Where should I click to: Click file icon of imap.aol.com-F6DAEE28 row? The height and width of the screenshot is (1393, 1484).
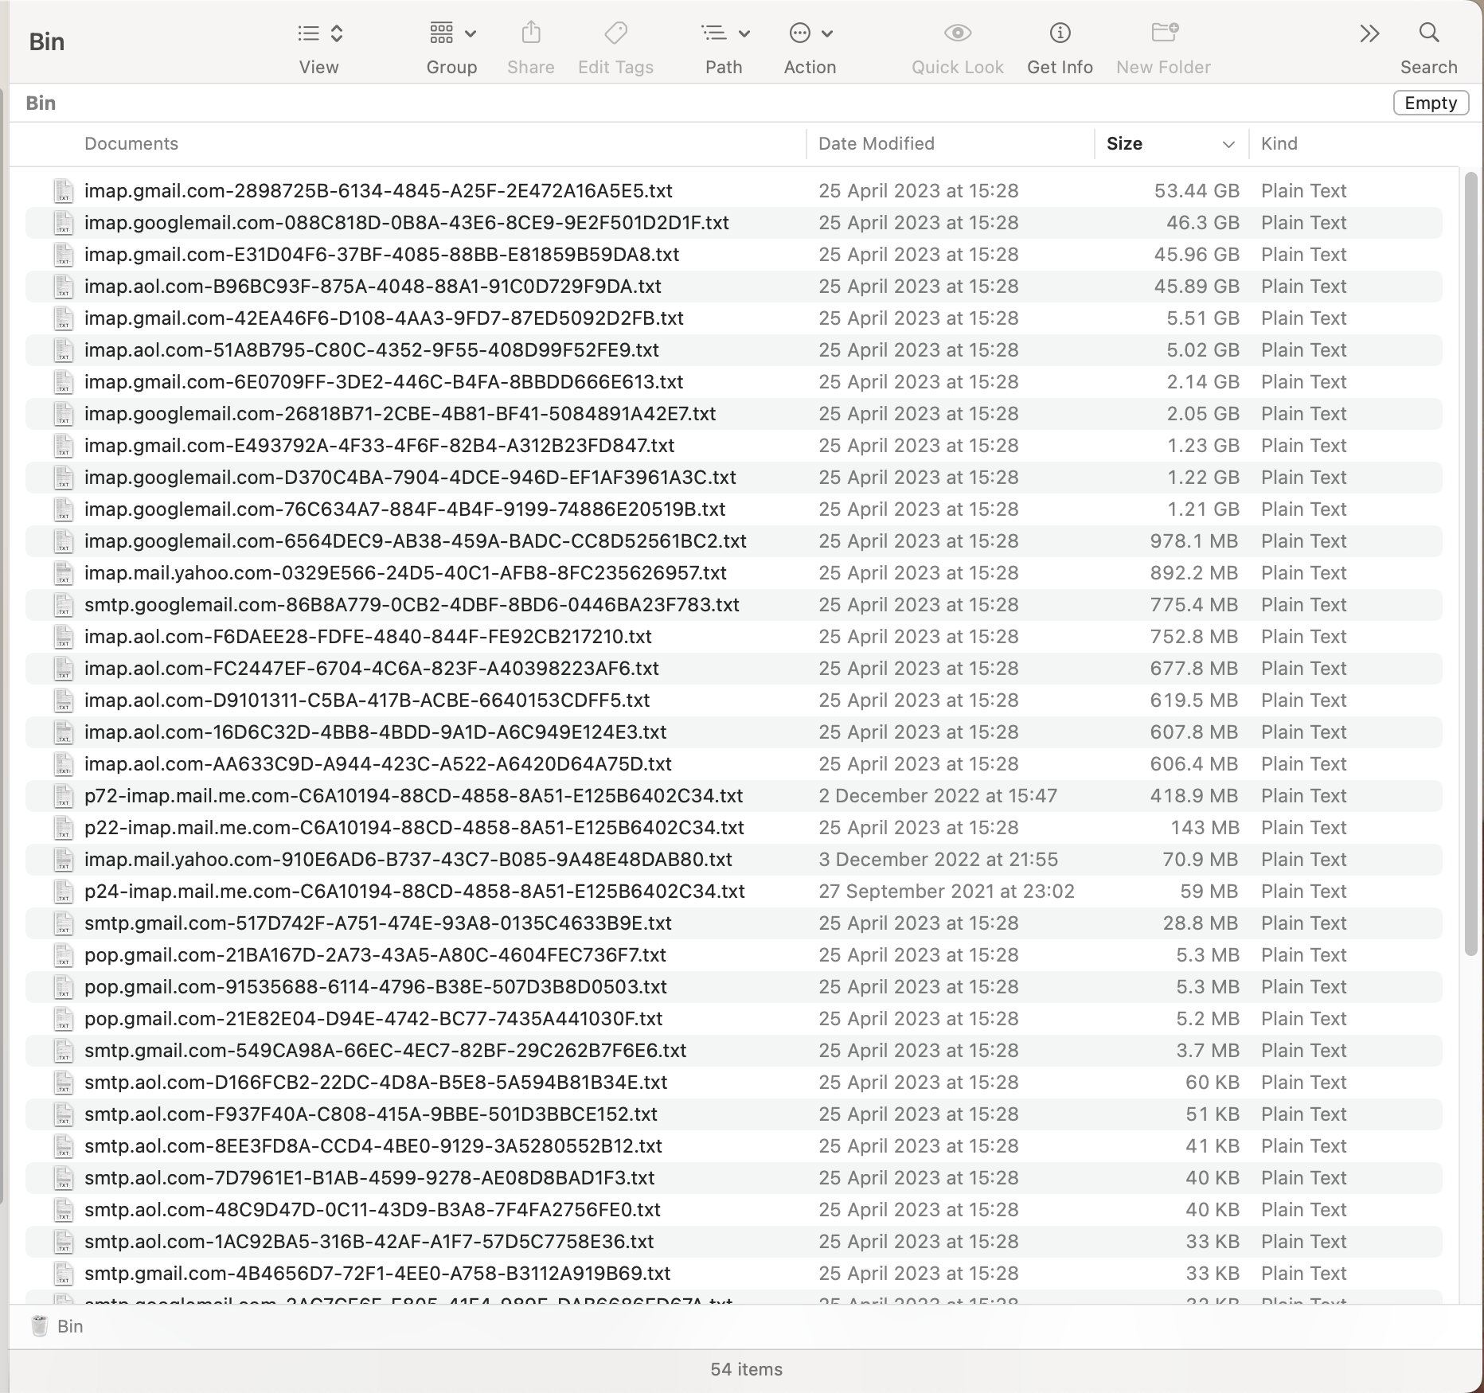pyautogui.click(x=64, y=637)
